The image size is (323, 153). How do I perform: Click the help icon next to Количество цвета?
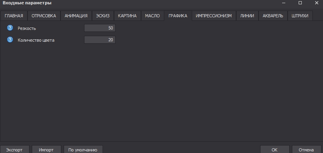click(10, 40)
